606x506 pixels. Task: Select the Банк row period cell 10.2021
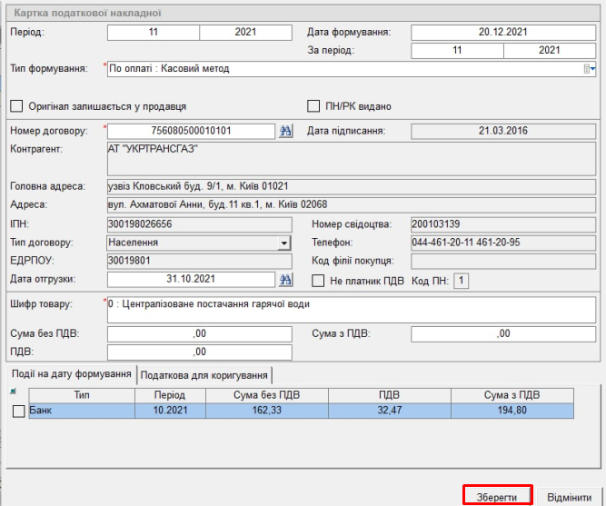click(171, 411)
